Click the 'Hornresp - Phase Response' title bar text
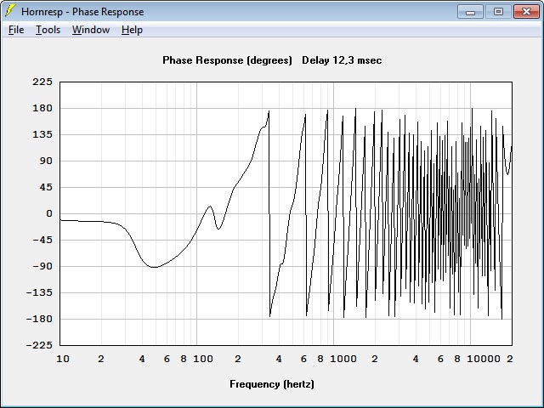544x408 pixels. [x=82, y=12]
